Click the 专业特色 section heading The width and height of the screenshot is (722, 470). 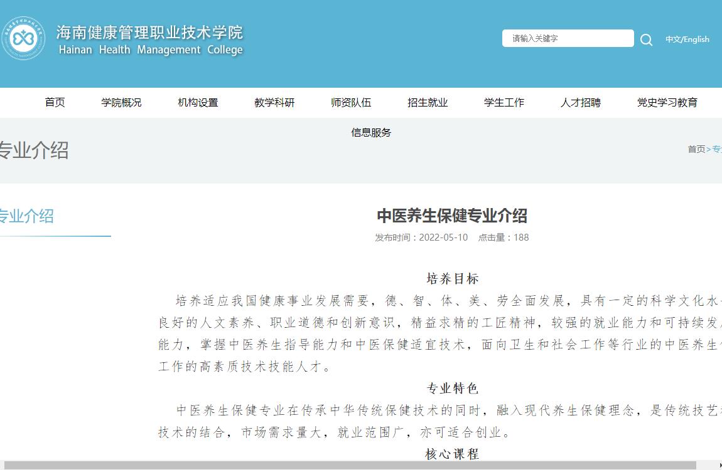[452, 389]
